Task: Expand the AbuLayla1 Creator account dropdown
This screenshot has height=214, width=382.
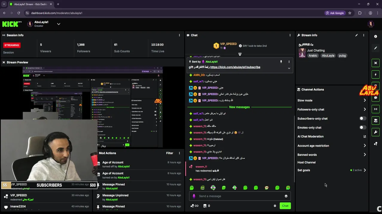Action: [58, 24]
